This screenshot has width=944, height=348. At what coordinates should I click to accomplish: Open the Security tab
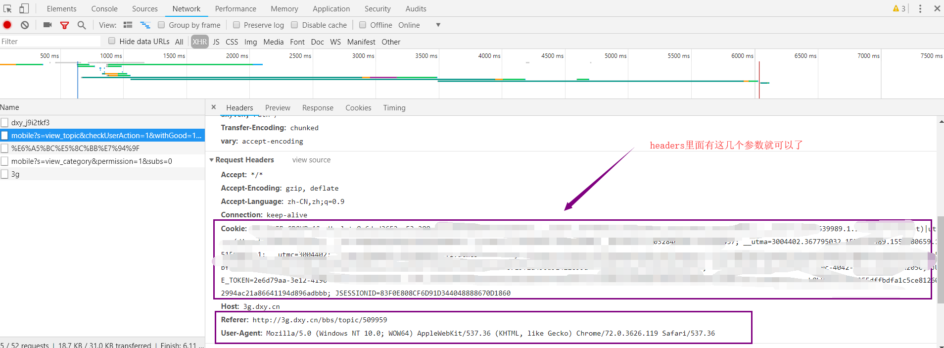[378, 8]
